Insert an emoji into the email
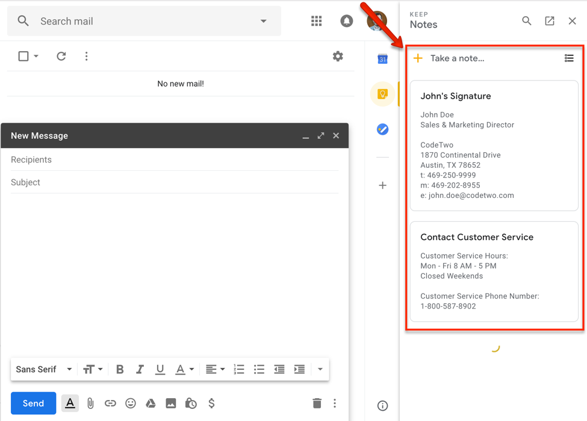 (x=131, y=404)
